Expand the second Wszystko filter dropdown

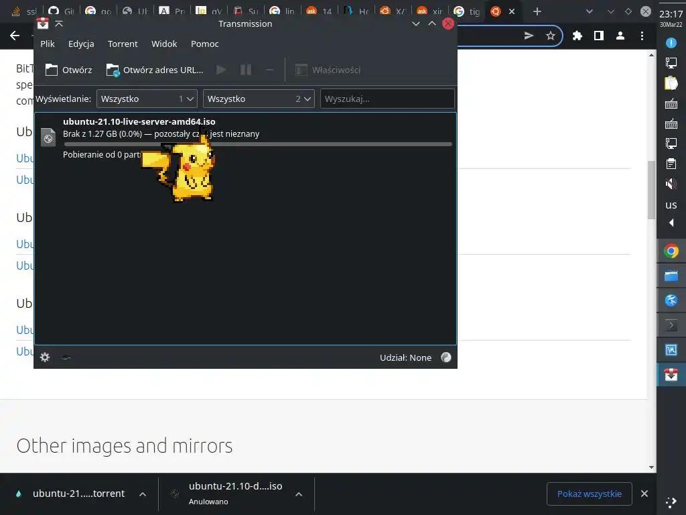(x=259, y=99)
